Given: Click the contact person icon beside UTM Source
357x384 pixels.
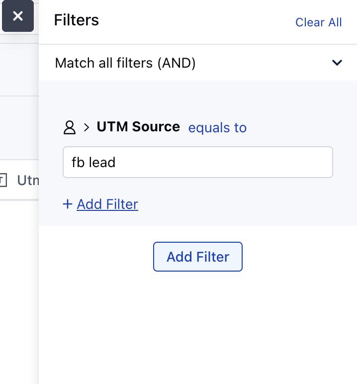Looking at the screenshot, I should coord(70,127).
